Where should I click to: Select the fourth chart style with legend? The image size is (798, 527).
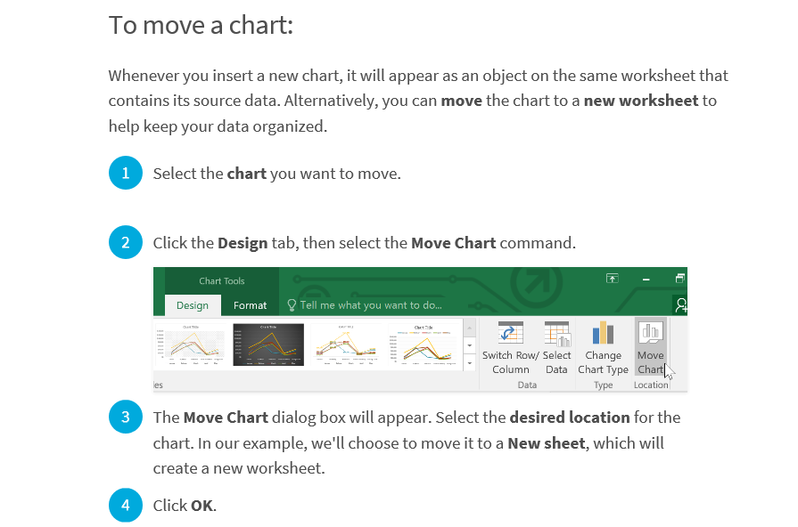[424, 345]
